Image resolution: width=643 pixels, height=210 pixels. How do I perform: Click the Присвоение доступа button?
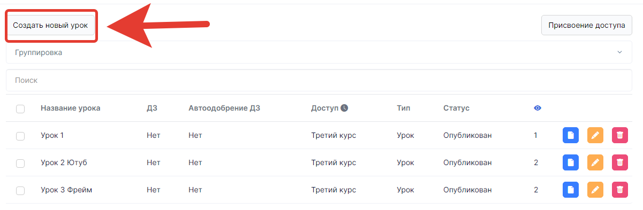coord(587,25)
